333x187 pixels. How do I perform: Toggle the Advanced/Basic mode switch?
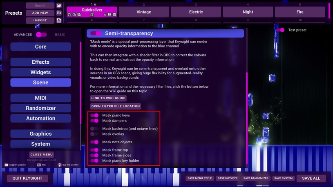point(41,35)
